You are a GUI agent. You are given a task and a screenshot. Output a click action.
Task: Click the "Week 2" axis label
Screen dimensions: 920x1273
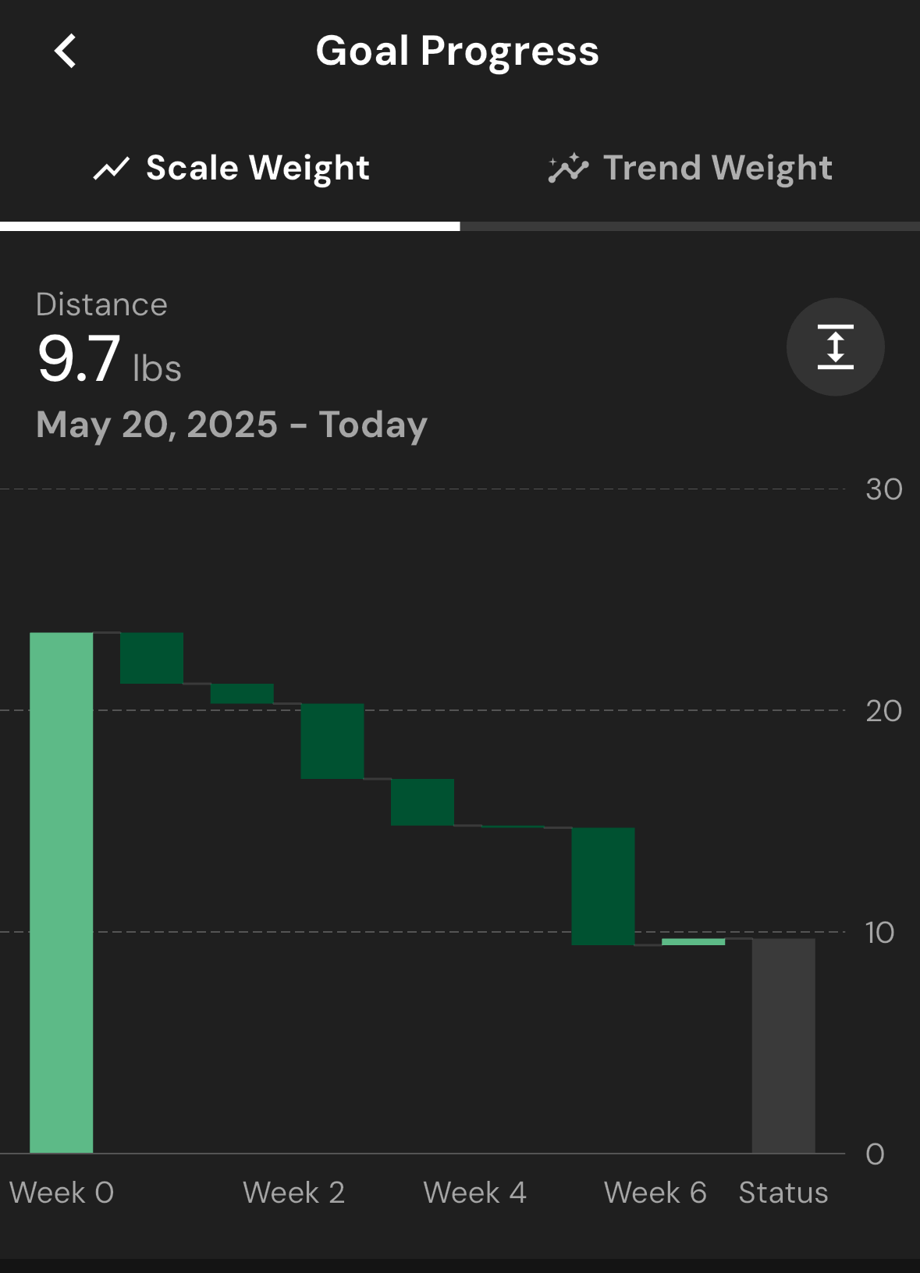click(x=293, y=1193)
